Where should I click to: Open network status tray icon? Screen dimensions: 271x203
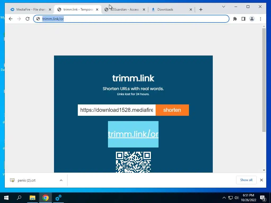(231, 198)
